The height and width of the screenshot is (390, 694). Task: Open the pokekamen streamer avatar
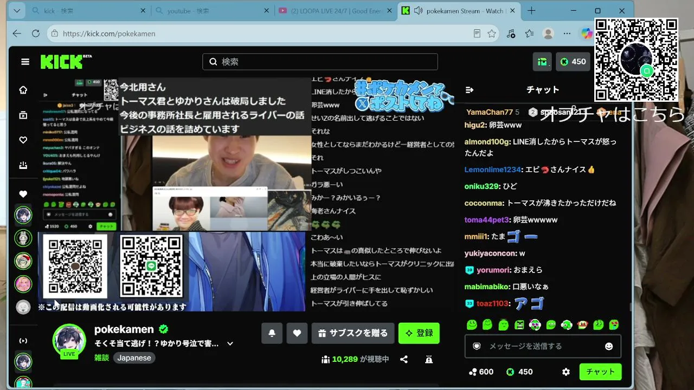pos(69,341)
